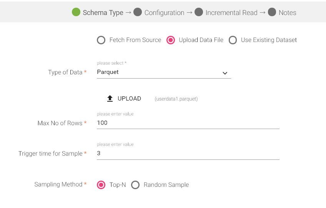Screen dimensions: 326x208
Task: Choose Use Existing Dataset radio button
Action: click(x=233, y=40)
